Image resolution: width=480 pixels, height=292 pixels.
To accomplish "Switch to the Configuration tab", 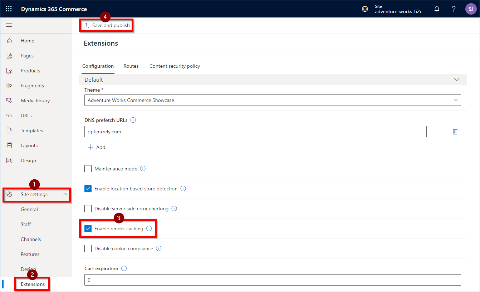I will (x=98, y=66).
